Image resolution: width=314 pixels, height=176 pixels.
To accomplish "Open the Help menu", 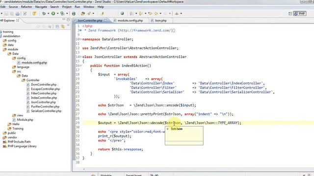I will tap(101, 7).
